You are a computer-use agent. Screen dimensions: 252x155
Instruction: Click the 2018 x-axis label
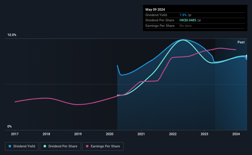[46, 134]
